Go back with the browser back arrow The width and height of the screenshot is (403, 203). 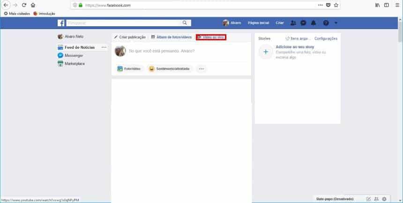pyautogui.click(x=6, y=5)
